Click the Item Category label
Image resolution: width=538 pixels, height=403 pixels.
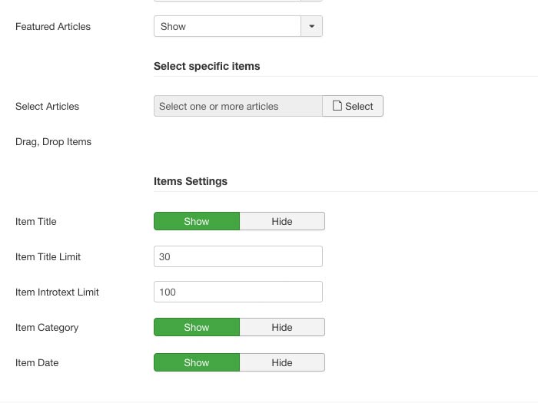coord(47,327)
